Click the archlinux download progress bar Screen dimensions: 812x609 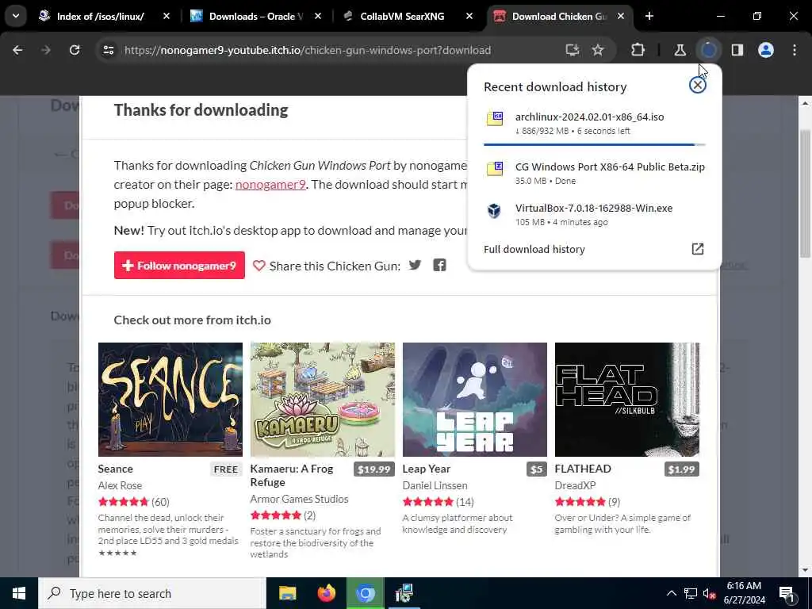point(594,144)
